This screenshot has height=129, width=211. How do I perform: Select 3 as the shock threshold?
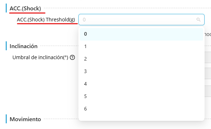click(141, 71)
